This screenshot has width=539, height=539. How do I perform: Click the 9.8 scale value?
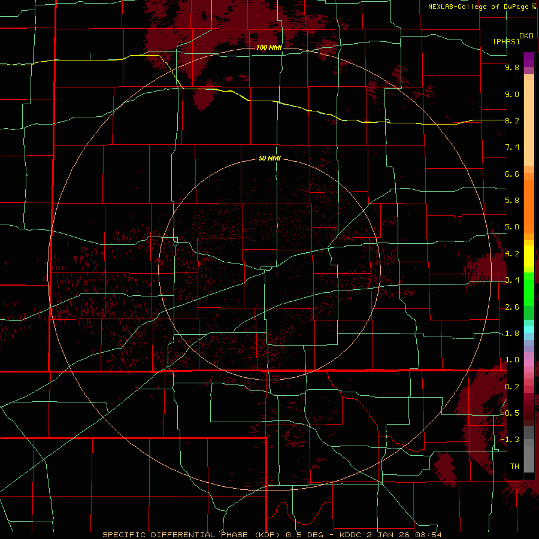point(512,67)
